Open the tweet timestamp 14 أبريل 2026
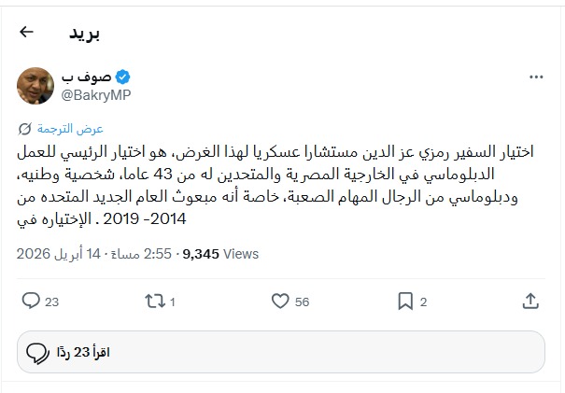 click(66, 251)
